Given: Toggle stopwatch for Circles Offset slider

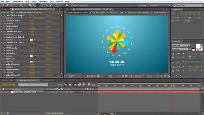Looking at the screenshot, I should pos(7,29).
